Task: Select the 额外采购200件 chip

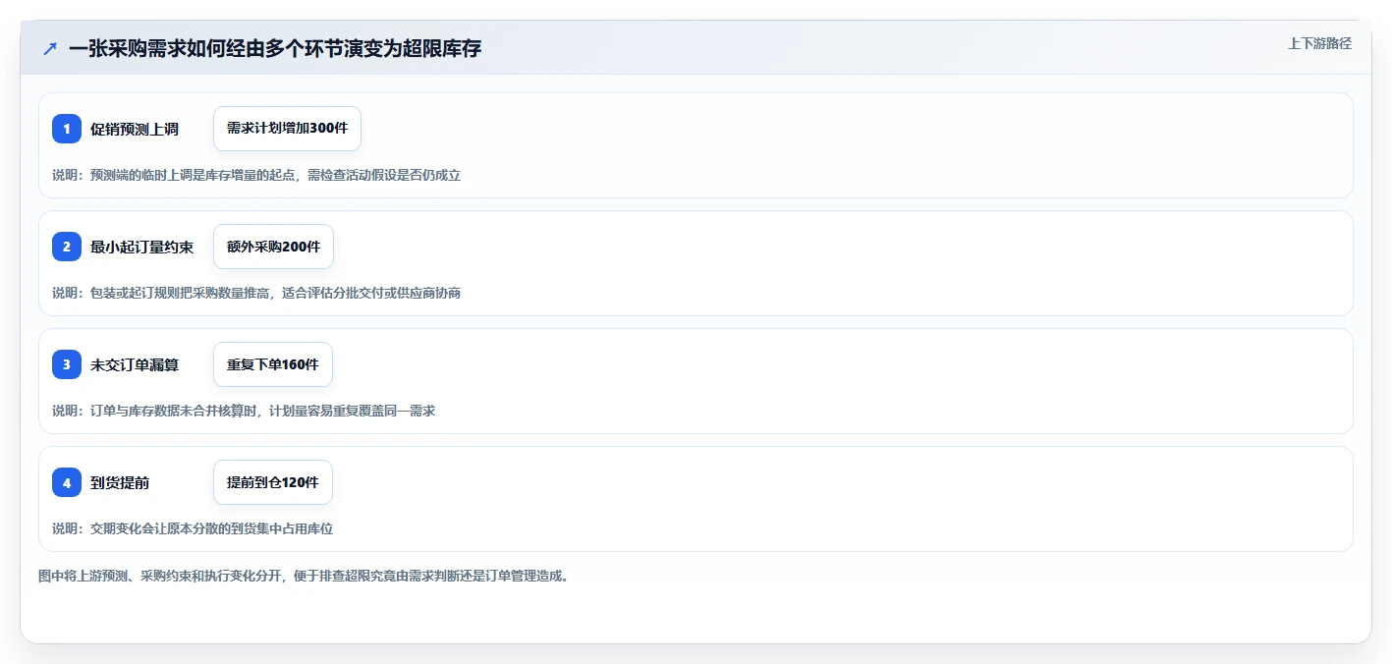Action: [x=273, y=247]
